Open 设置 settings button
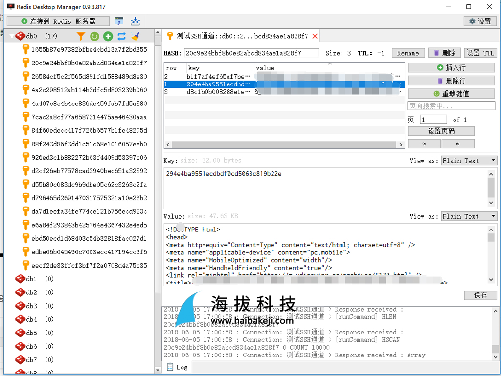This screenshot has width=501, height=376. [x=480, y=21]
